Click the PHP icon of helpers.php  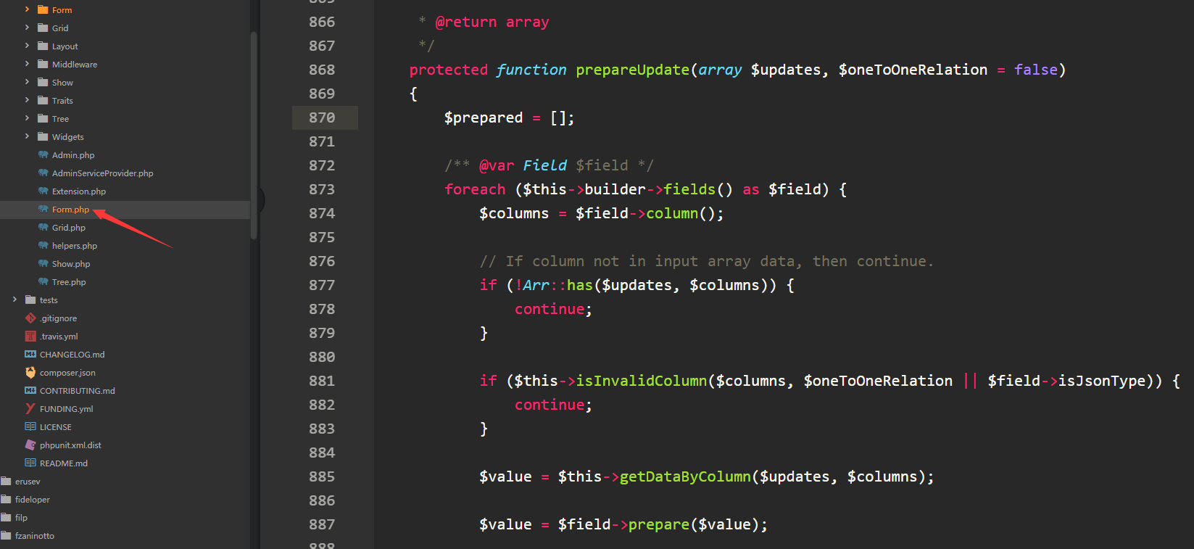(x=43, y=245)
